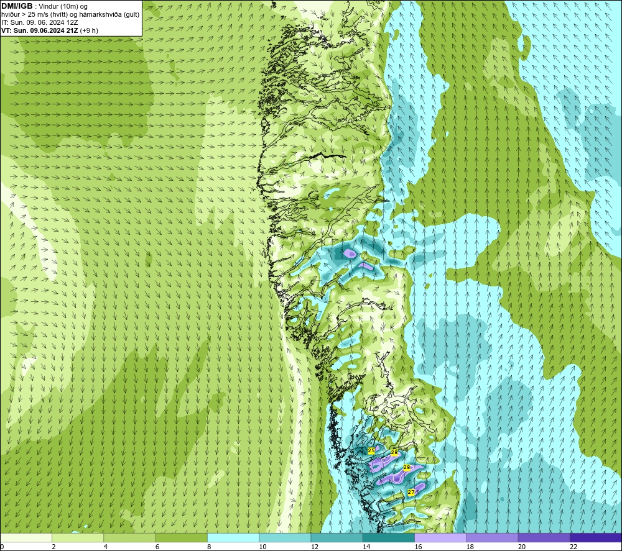Click legend scale value 20
Image resolution: width=622 pixels, height=551 pixels.
point(522,547)
